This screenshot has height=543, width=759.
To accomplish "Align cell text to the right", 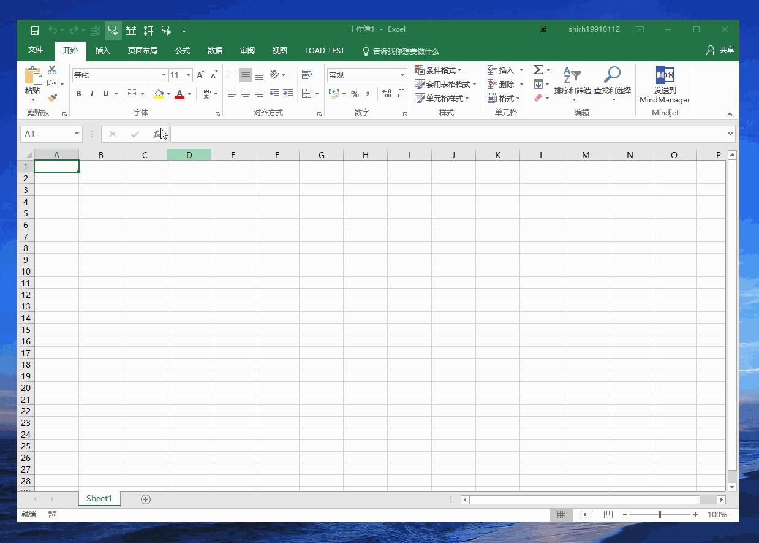I will pos(259,94).
